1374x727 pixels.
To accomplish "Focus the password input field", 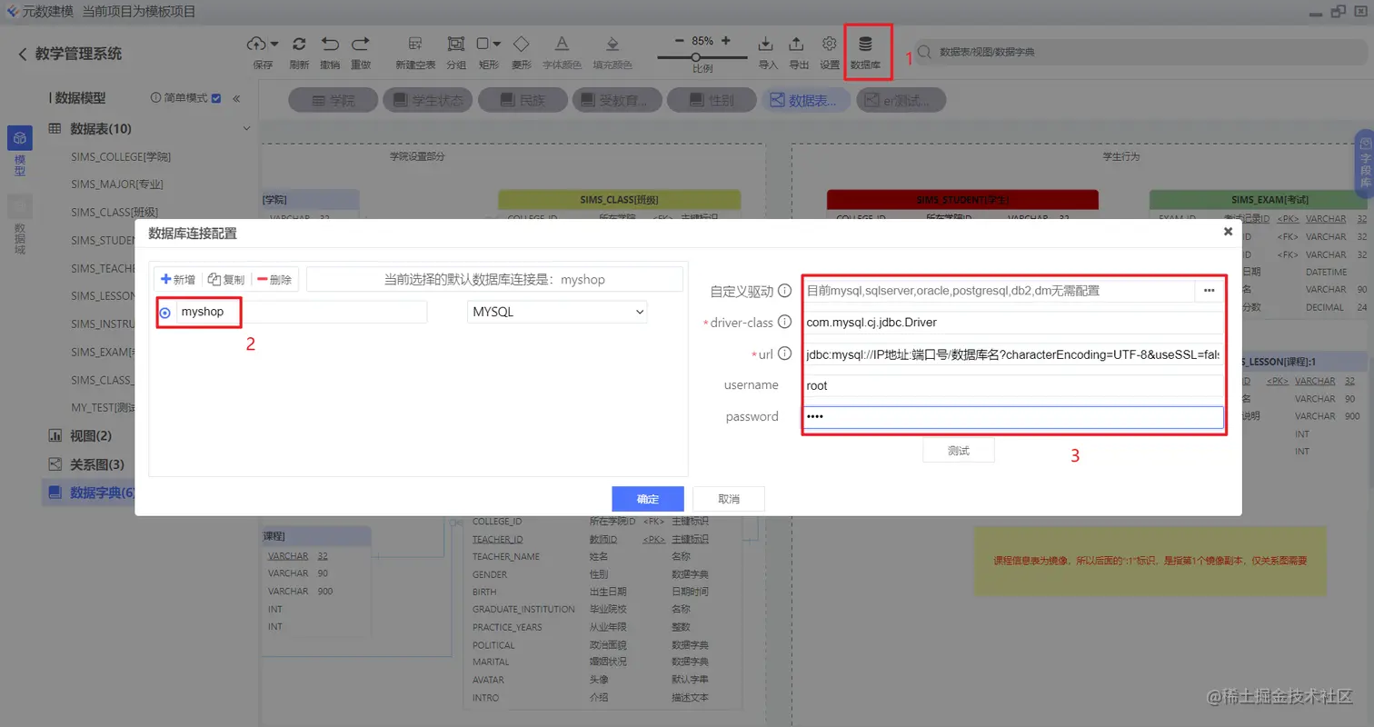I will (1013, 417).
